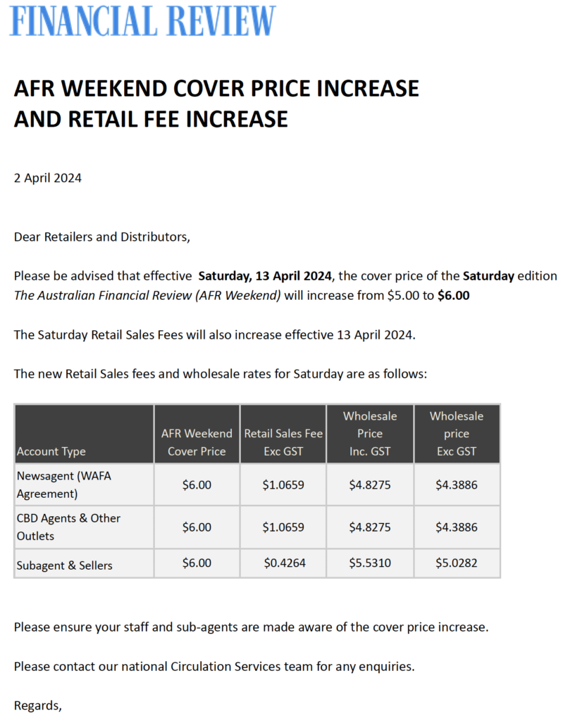Click the "Circulation Services team" enquiries sentence
The image size is (568, 721).
tap(214, 665)
